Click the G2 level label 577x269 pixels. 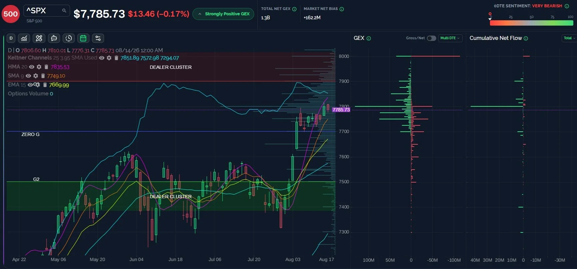tap(36, 179)
